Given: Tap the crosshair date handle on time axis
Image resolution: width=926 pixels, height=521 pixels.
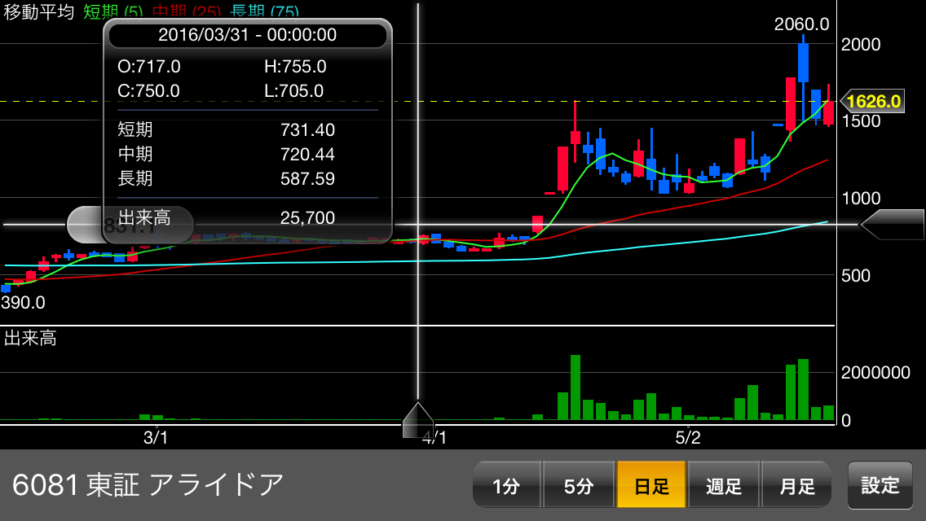Looking at the screenshot, I should point(418,419).
